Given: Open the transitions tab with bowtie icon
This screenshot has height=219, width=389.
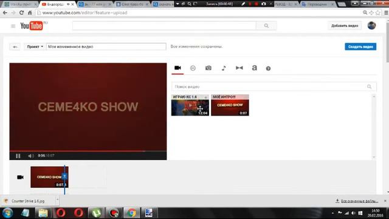Looking at the screenshot, I should 239,68.
